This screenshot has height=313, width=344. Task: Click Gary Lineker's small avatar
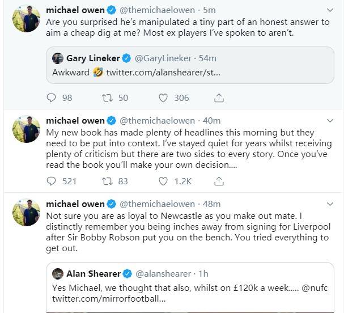click(57, 58)
